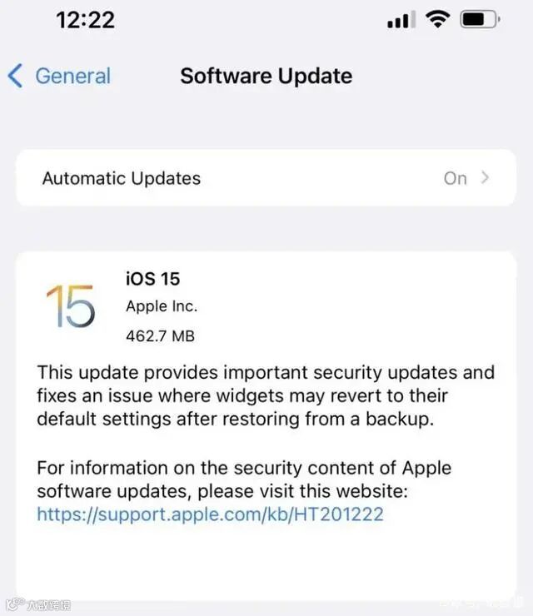Tap the Software Update page title
Screen dimensions: 533x616
pyautogui.click(x=266, y=76)
